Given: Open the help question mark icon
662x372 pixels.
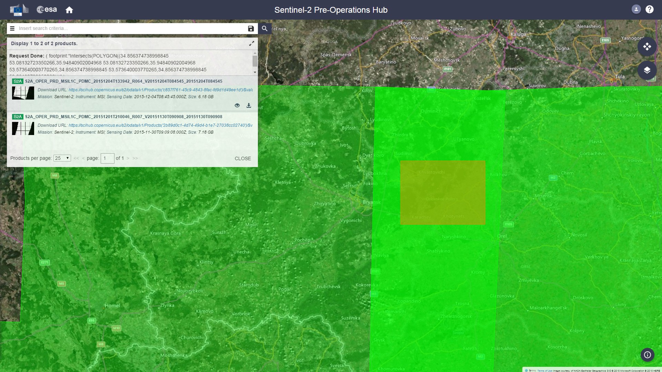Looking at the screenshot, I should point(649,9).
